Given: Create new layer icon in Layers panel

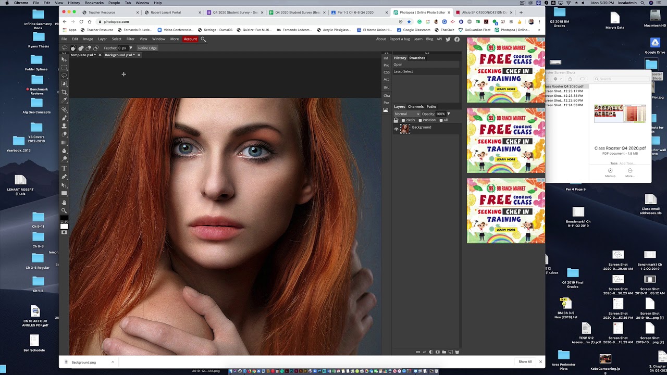Looking at the screenshot, I should (451, 352).
